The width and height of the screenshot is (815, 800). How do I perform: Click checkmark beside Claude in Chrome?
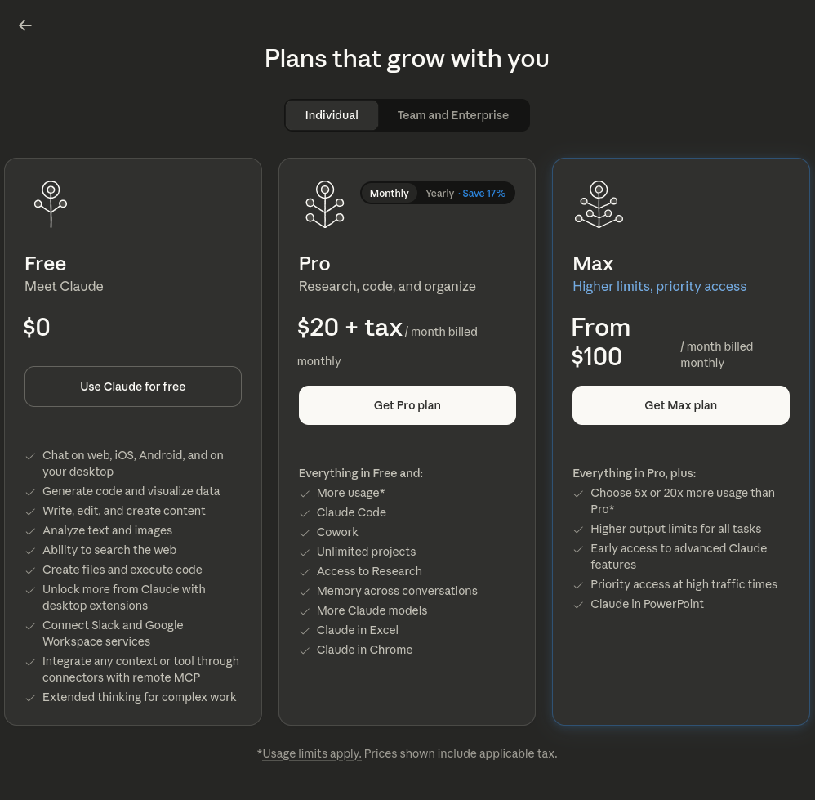[305, 650]
